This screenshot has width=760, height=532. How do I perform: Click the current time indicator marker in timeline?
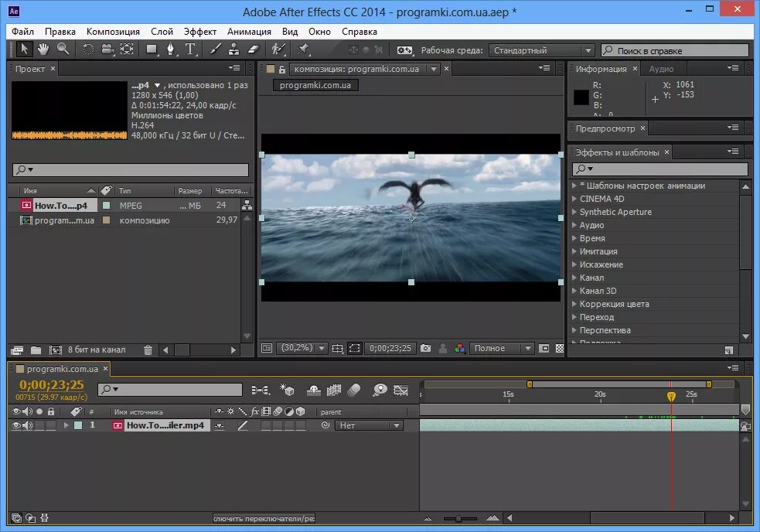pyautogui.click(x=671, y=396)
